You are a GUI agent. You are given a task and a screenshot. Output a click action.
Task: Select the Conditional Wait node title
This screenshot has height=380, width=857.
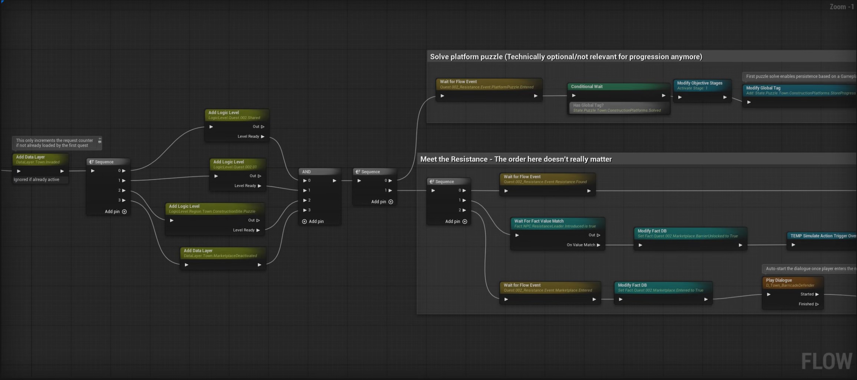[587, 87]
